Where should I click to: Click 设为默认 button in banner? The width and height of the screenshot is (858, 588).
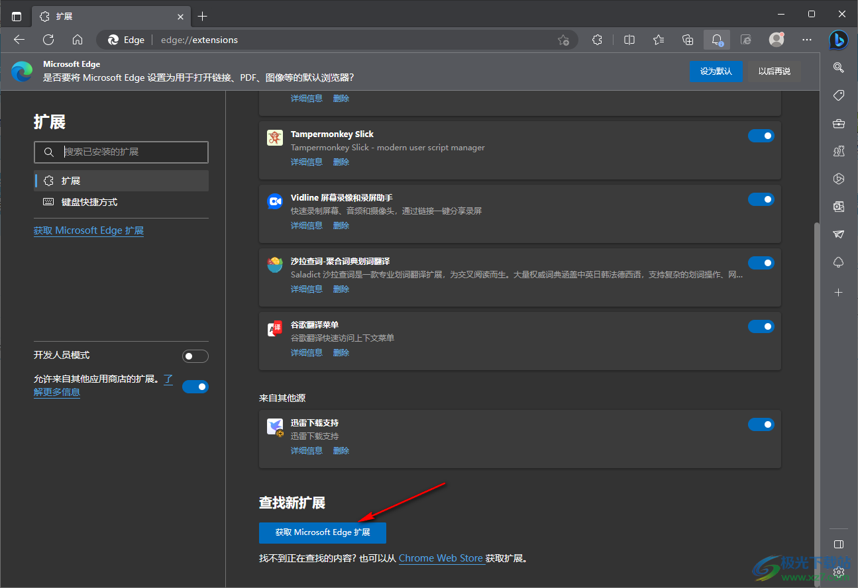tap(716, 72)
